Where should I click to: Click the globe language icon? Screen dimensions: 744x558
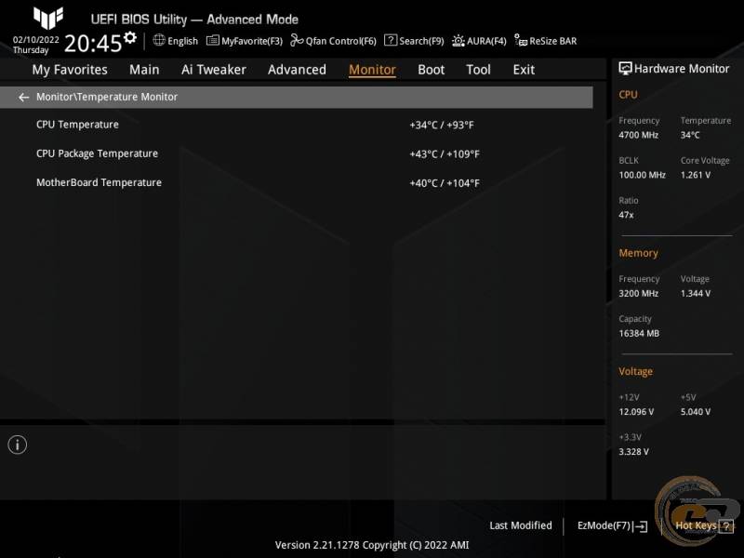click(159, 40)
